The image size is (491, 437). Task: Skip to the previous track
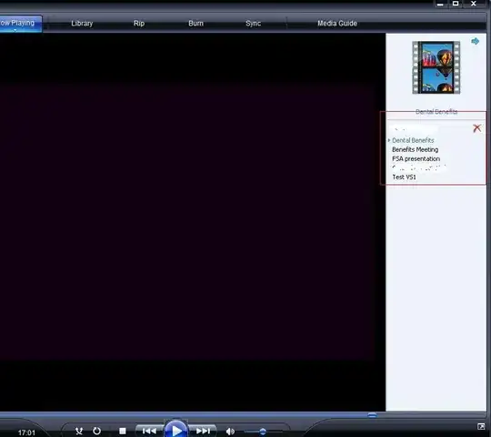point(149,431)
